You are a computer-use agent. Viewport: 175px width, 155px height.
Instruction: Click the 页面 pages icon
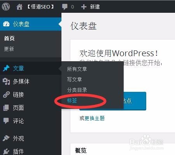pyautogui.click(x=6, y=108)
